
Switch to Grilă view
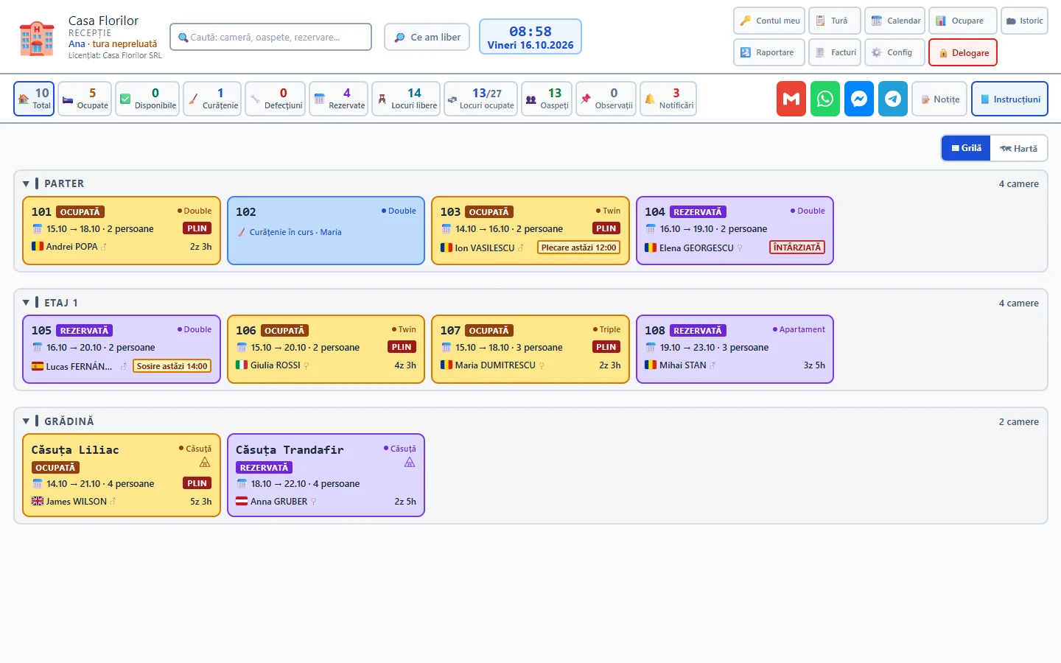click(x=966, y=148)
